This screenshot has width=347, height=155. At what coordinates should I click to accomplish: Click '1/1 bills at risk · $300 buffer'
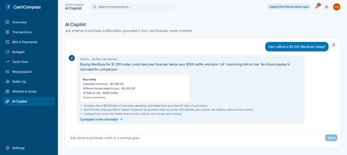[x=101, y=93]
